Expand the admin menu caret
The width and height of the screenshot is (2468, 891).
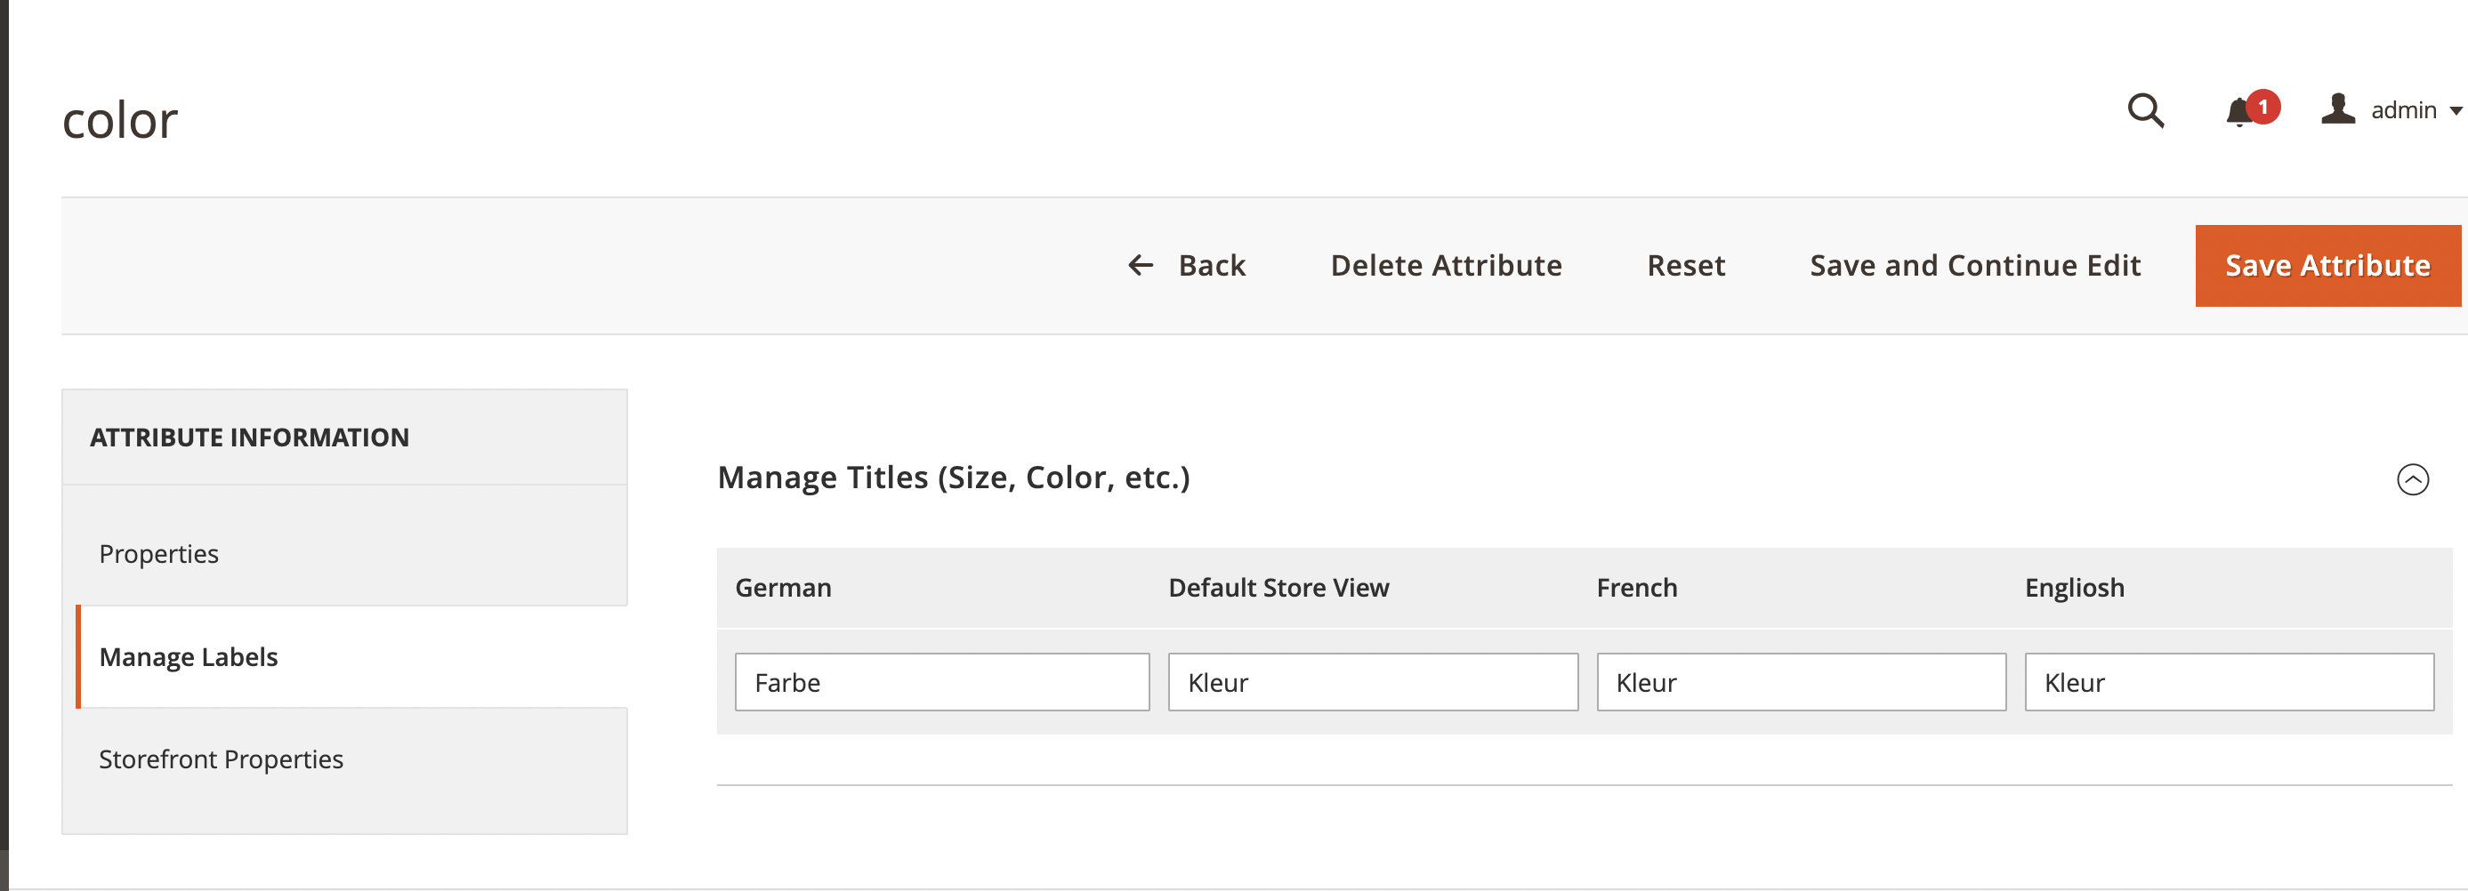[x=2453, y=112]
